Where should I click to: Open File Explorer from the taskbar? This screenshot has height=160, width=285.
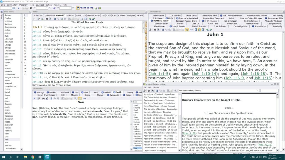coord(25,157)
